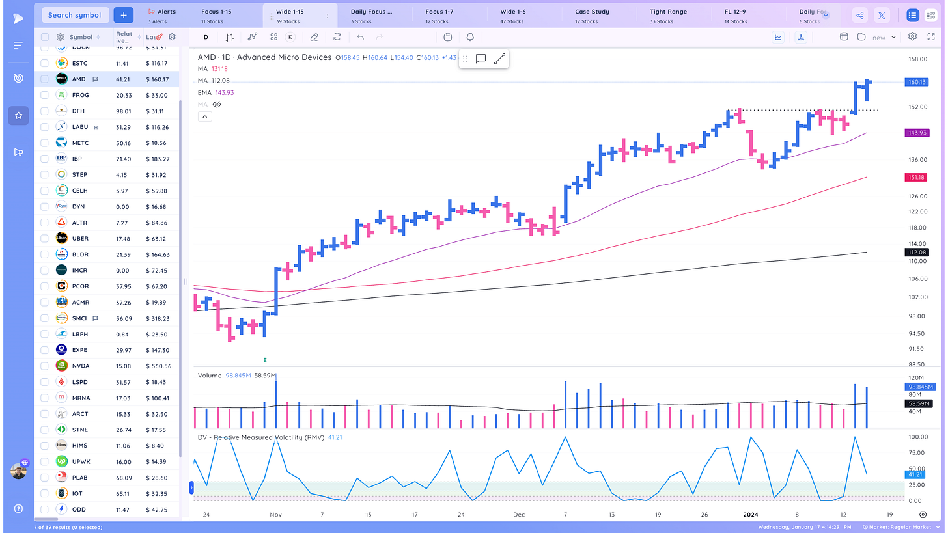Screen dimensions: 948x533
Task: Click the app logo at the sidebar top
Action: tap(18, 18)
